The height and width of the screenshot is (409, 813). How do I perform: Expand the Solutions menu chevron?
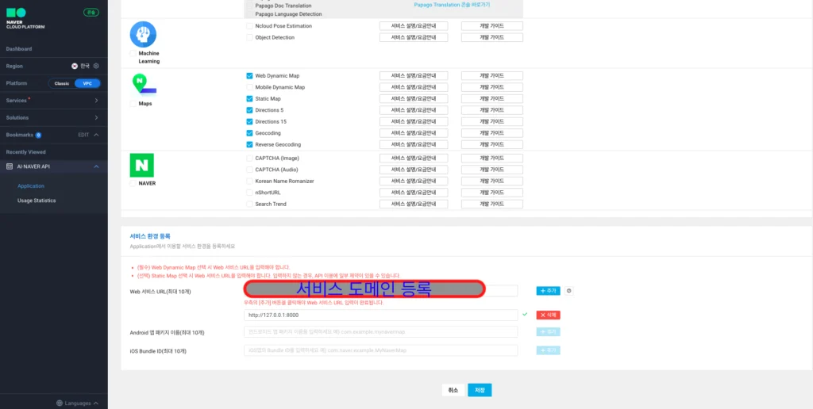pyautogui.click(x=96, y=117)
